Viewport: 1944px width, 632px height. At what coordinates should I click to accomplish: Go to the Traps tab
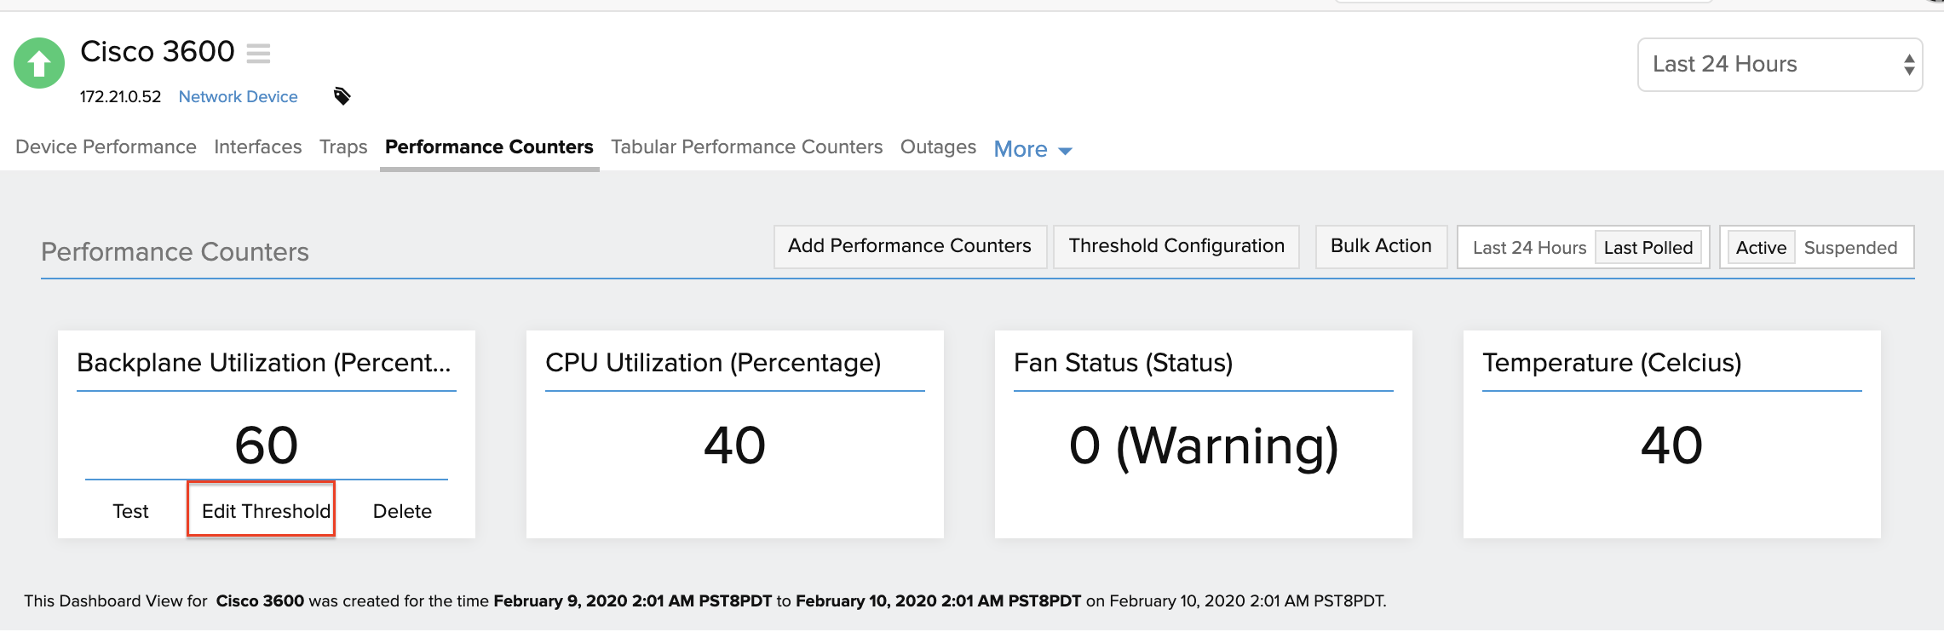(x=343, y=147)
